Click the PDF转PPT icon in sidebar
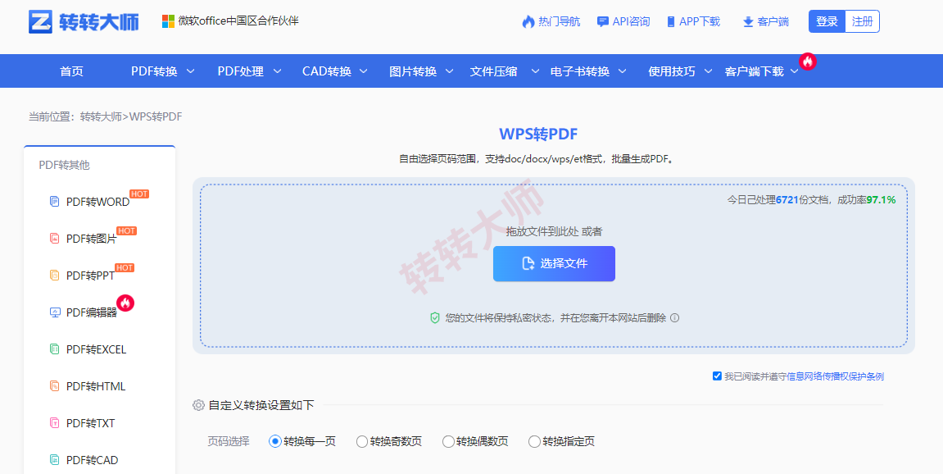 [55, 276]
